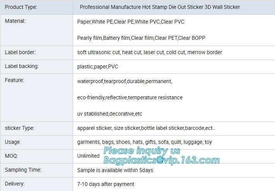Click the "waterproof,tearproof,durable,permanent" feature line

tap(125, 81)
